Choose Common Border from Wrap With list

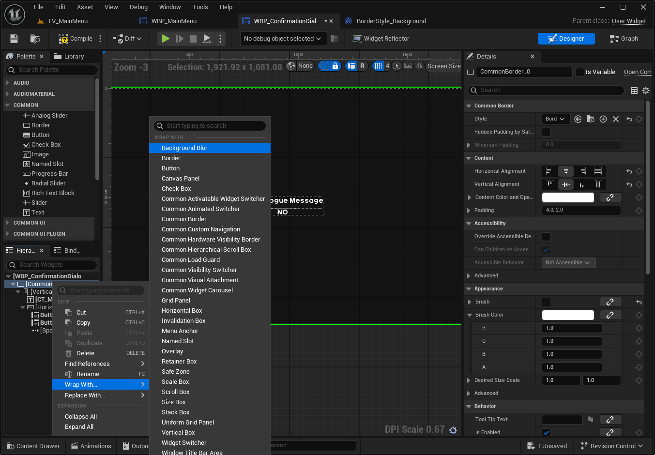184,219
